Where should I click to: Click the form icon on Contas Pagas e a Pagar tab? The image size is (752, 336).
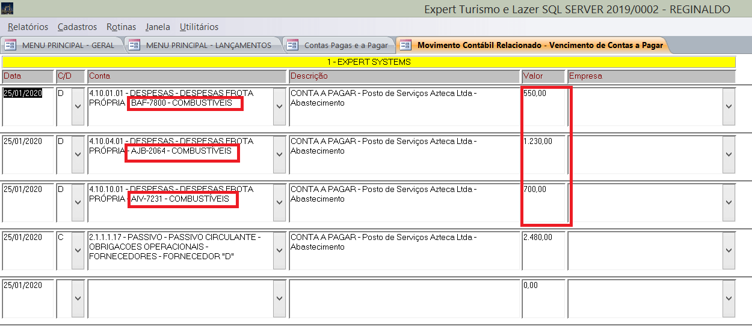(x=292, y=45)
